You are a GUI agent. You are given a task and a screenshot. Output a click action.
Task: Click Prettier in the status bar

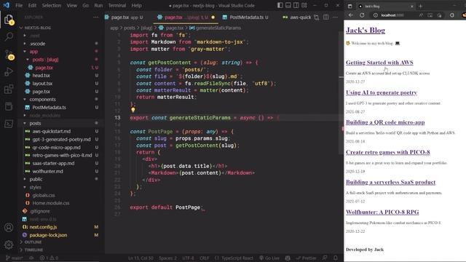pyautogui.click(x=306, y=258)
